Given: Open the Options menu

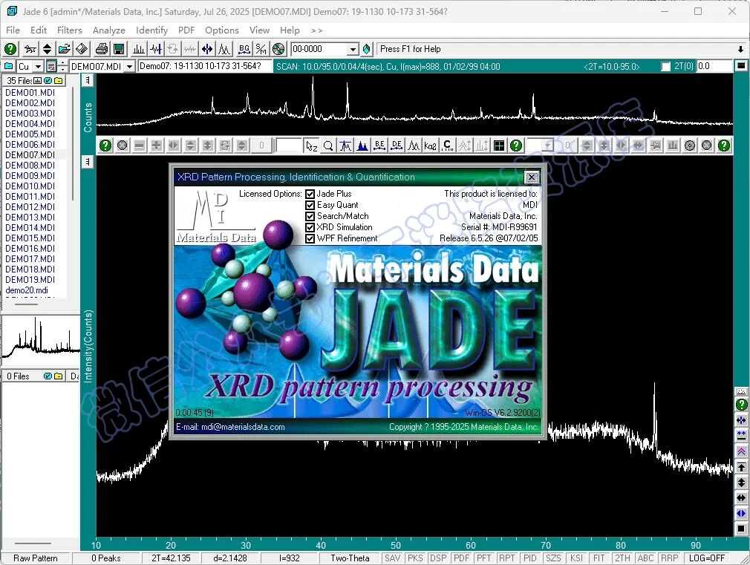Looking at the screenshot, I should tap(221, 30).
